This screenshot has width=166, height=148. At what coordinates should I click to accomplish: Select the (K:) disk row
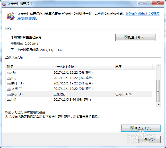(79, 100)
